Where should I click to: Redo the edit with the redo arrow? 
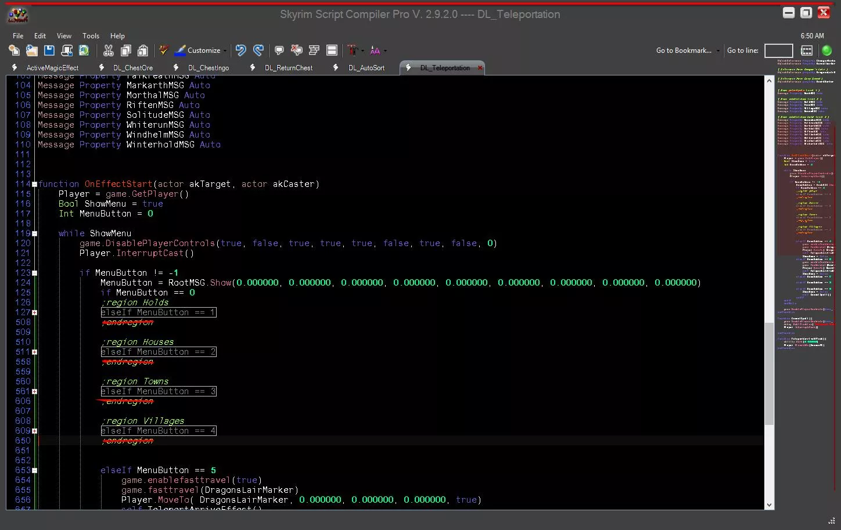[258, 51]
